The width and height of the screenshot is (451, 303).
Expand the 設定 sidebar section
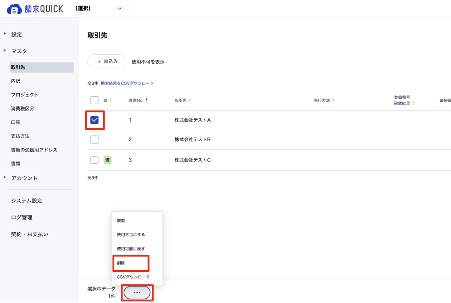click(16, 35)
